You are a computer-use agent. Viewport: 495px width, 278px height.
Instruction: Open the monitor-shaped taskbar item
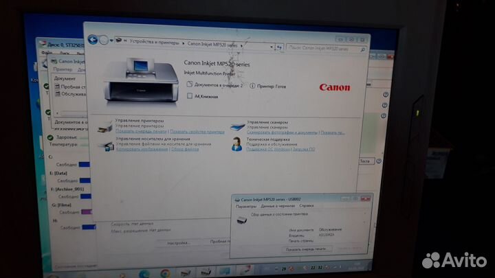pyautogui.click(x=225, y=271)
